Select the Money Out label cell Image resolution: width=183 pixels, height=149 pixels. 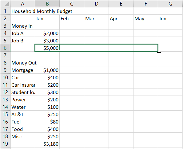tap(22, 63)
